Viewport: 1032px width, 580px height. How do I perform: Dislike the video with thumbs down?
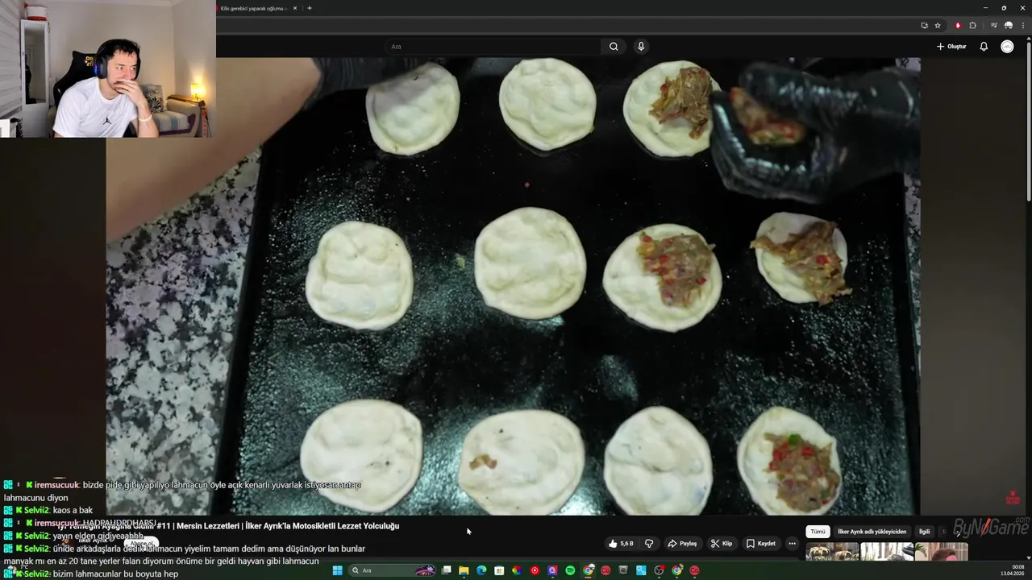pyautogui.click(x=649, y=544)
